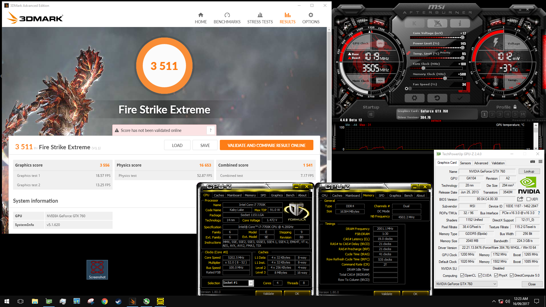Click the GPU-Z BIOS export share icon
This screenshot has height=307, width=546.
[520, 199]
